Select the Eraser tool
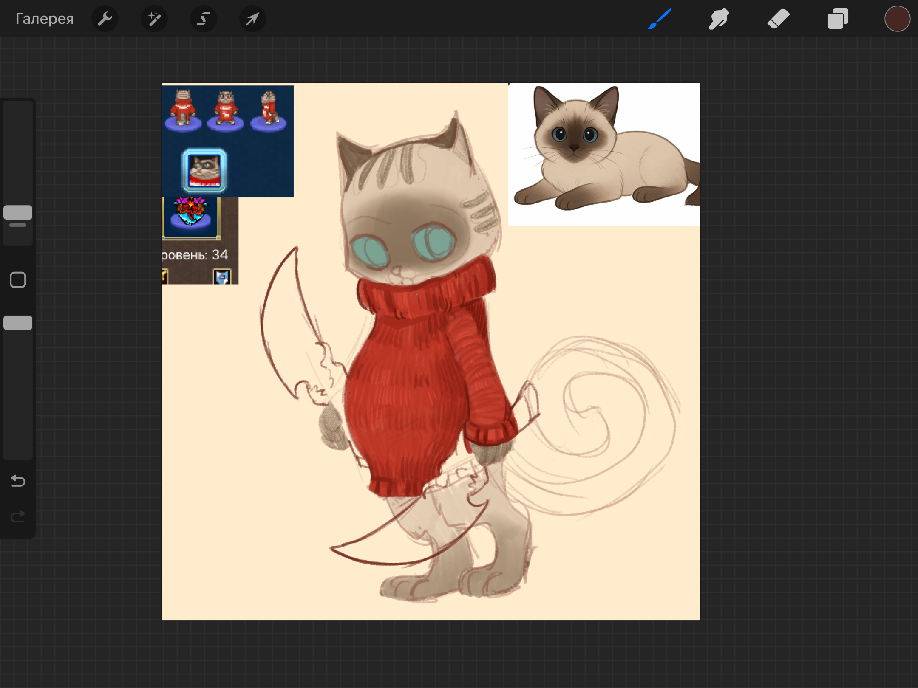The width and height of the screenshot is (918, 688). [x=778, y=19]
